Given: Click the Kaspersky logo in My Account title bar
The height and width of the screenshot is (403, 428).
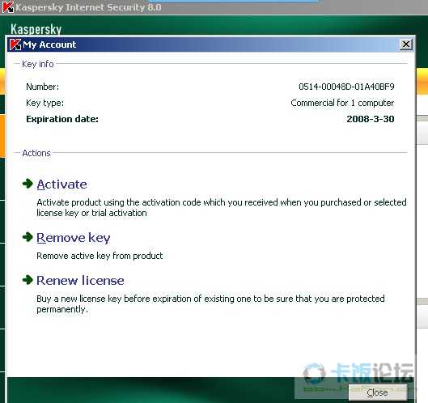Looking at the screenshot, I should [x=15, y=45].
